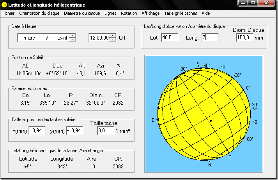Increase the time with the up spinner arrow

click(x=113, y=36)
